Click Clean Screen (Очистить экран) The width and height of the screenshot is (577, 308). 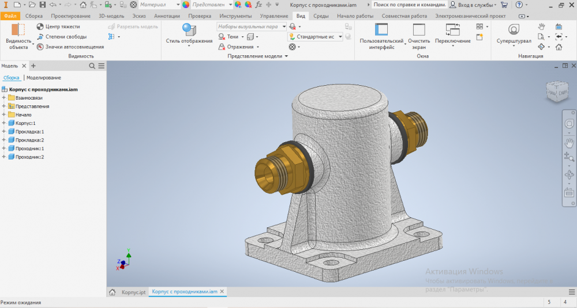tap(419, 36)
